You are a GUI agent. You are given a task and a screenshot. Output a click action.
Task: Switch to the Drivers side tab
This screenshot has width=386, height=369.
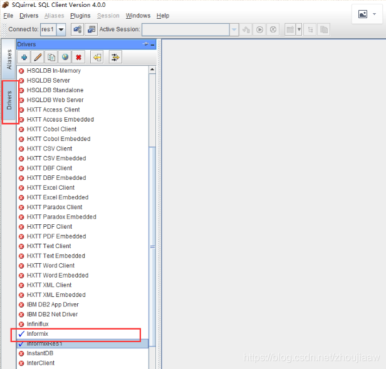pyautogui.click(x=9, y=100)
